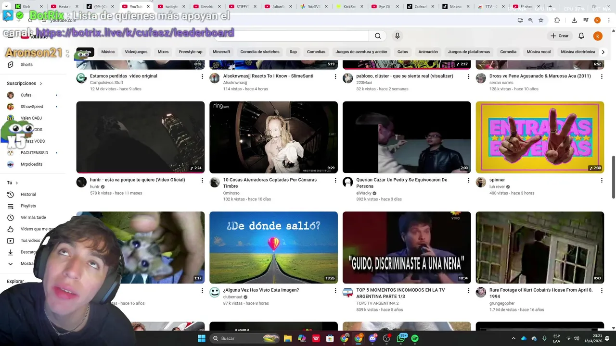Play GUIDO DISCRIMINASTE A UNA NENA thumbnail

click(x=407, y=247)
